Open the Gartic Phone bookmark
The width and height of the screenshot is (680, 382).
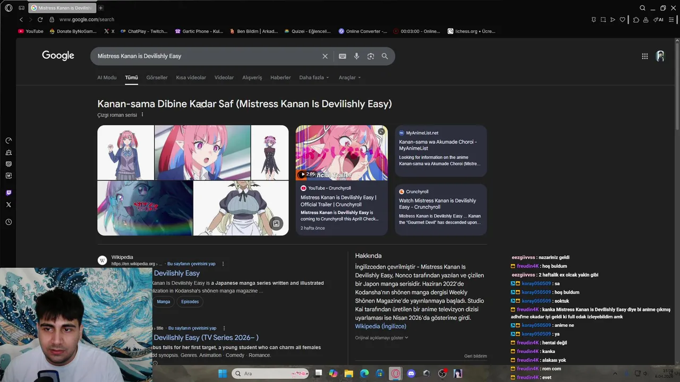(x=199, y=31)
